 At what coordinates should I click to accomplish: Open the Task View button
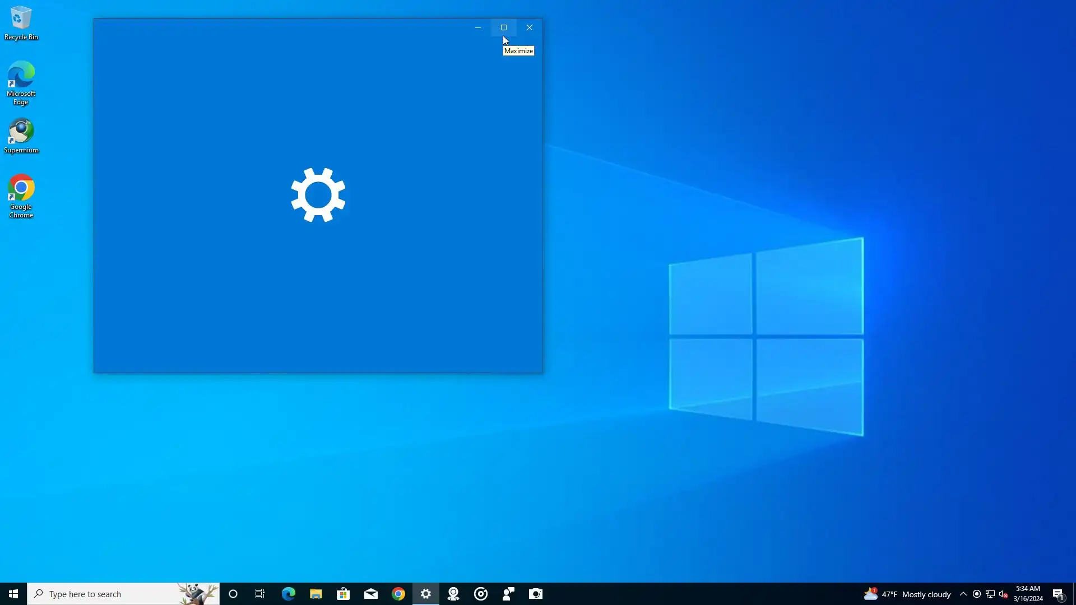click(260, 594)
